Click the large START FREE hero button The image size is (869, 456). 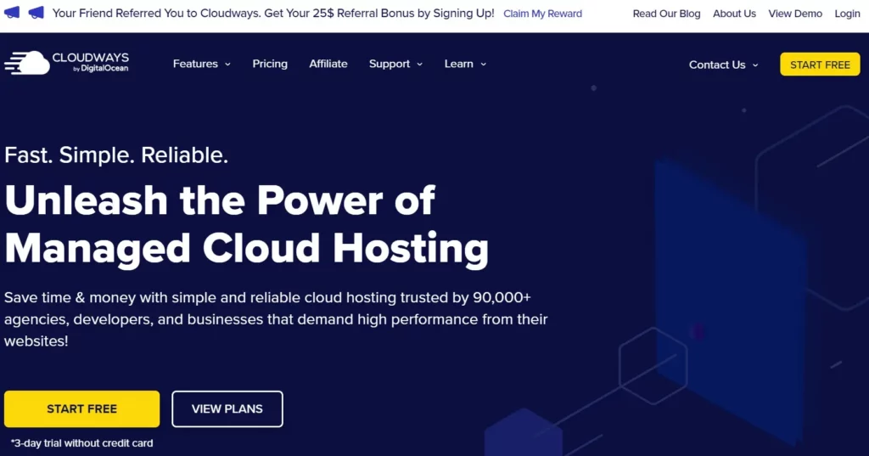pyautogui.click(x=82, y=408)
